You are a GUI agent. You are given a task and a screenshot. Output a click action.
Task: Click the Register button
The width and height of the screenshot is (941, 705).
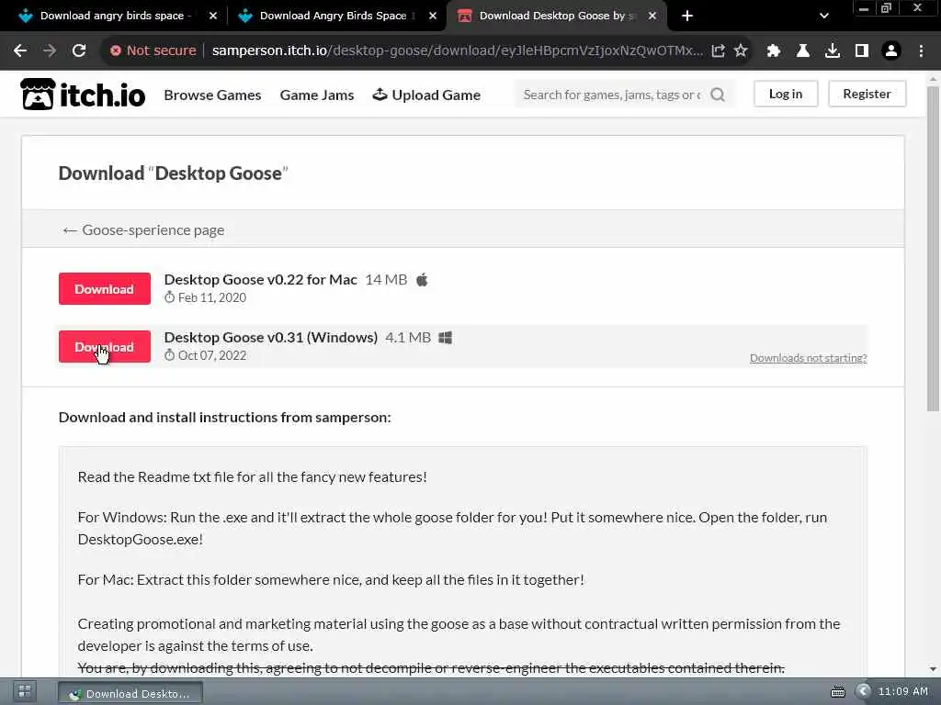(867, 95)
